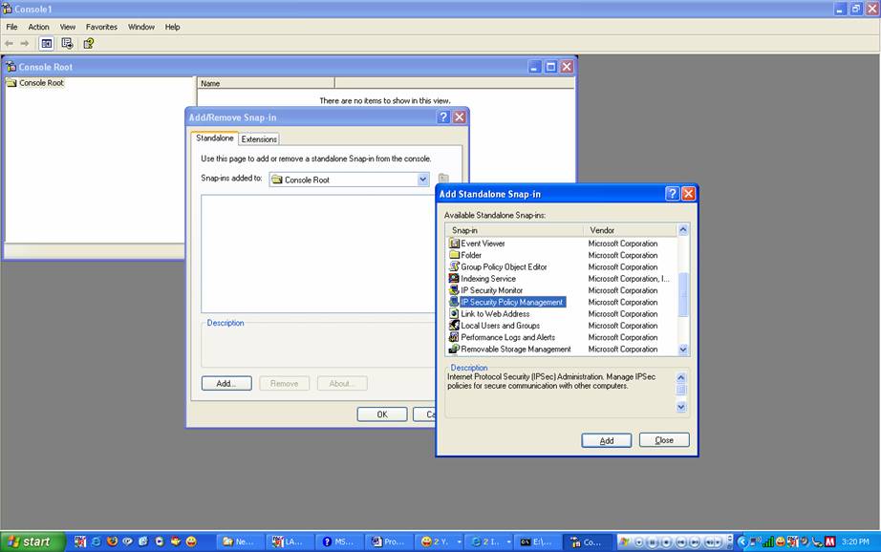Switch to the Extensions tab

[x=259, y=139]
